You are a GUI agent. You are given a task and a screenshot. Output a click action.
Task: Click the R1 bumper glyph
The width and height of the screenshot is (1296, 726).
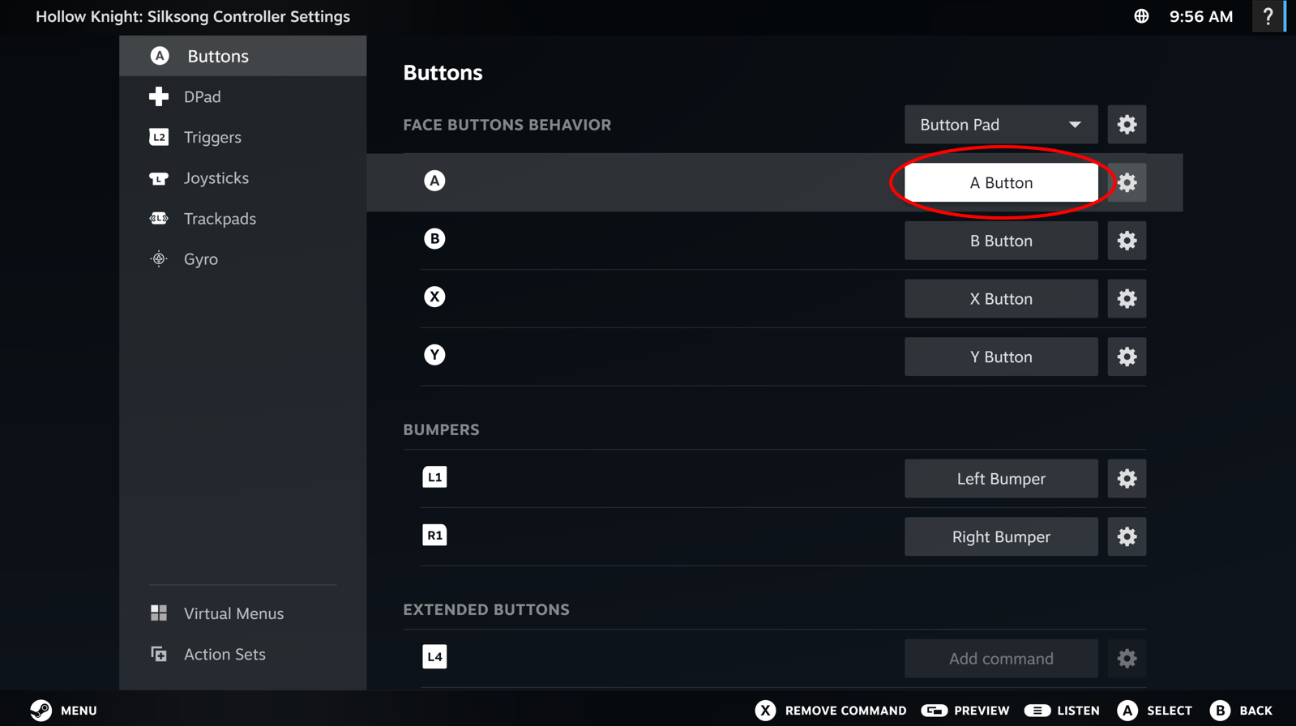click(434, 535)
